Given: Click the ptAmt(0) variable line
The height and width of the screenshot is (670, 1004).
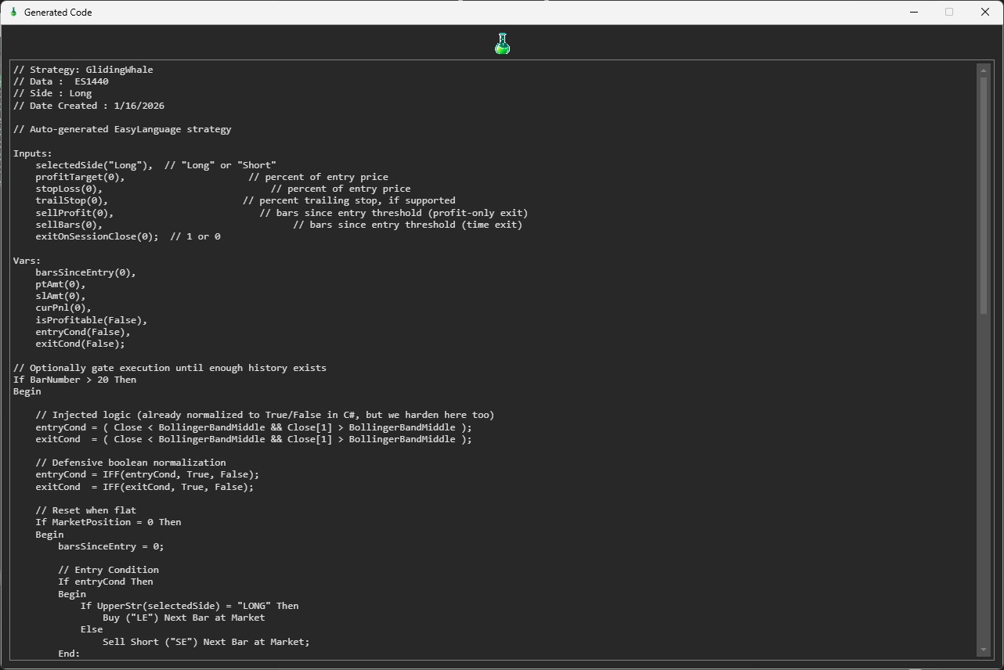Looking at the screenshot, I should click(x=61, y=284).
